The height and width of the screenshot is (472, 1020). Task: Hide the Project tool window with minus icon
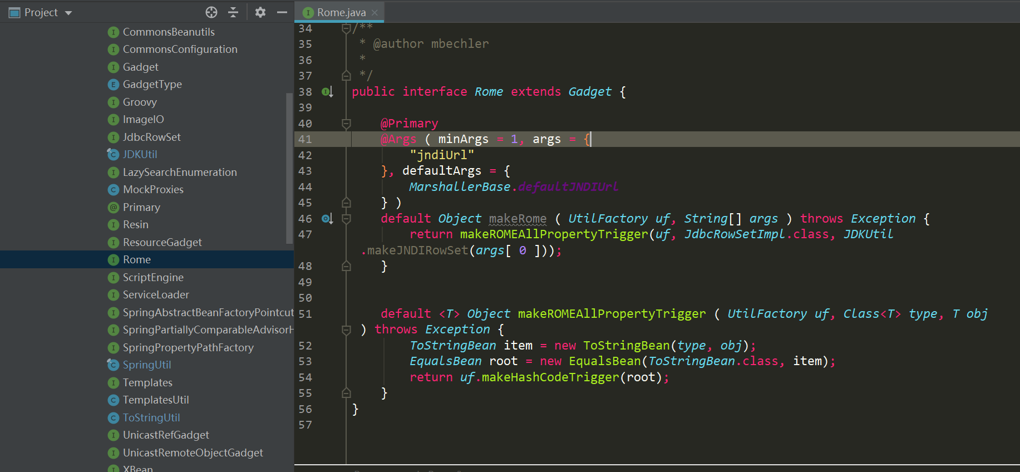tap(282, 12)
